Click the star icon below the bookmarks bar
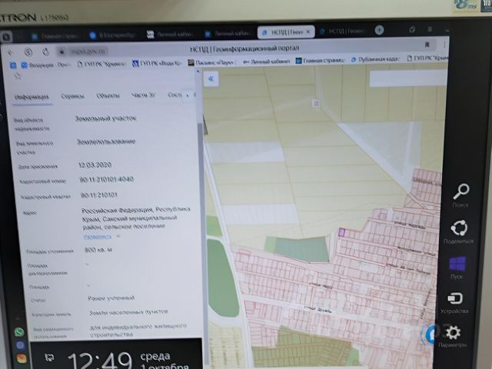Screen dimensions: 492x369 (18, 75)
